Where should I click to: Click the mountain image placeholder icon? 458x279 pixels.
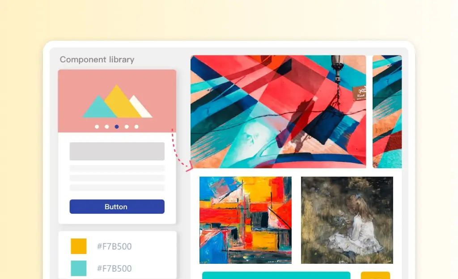coord(117,101)
